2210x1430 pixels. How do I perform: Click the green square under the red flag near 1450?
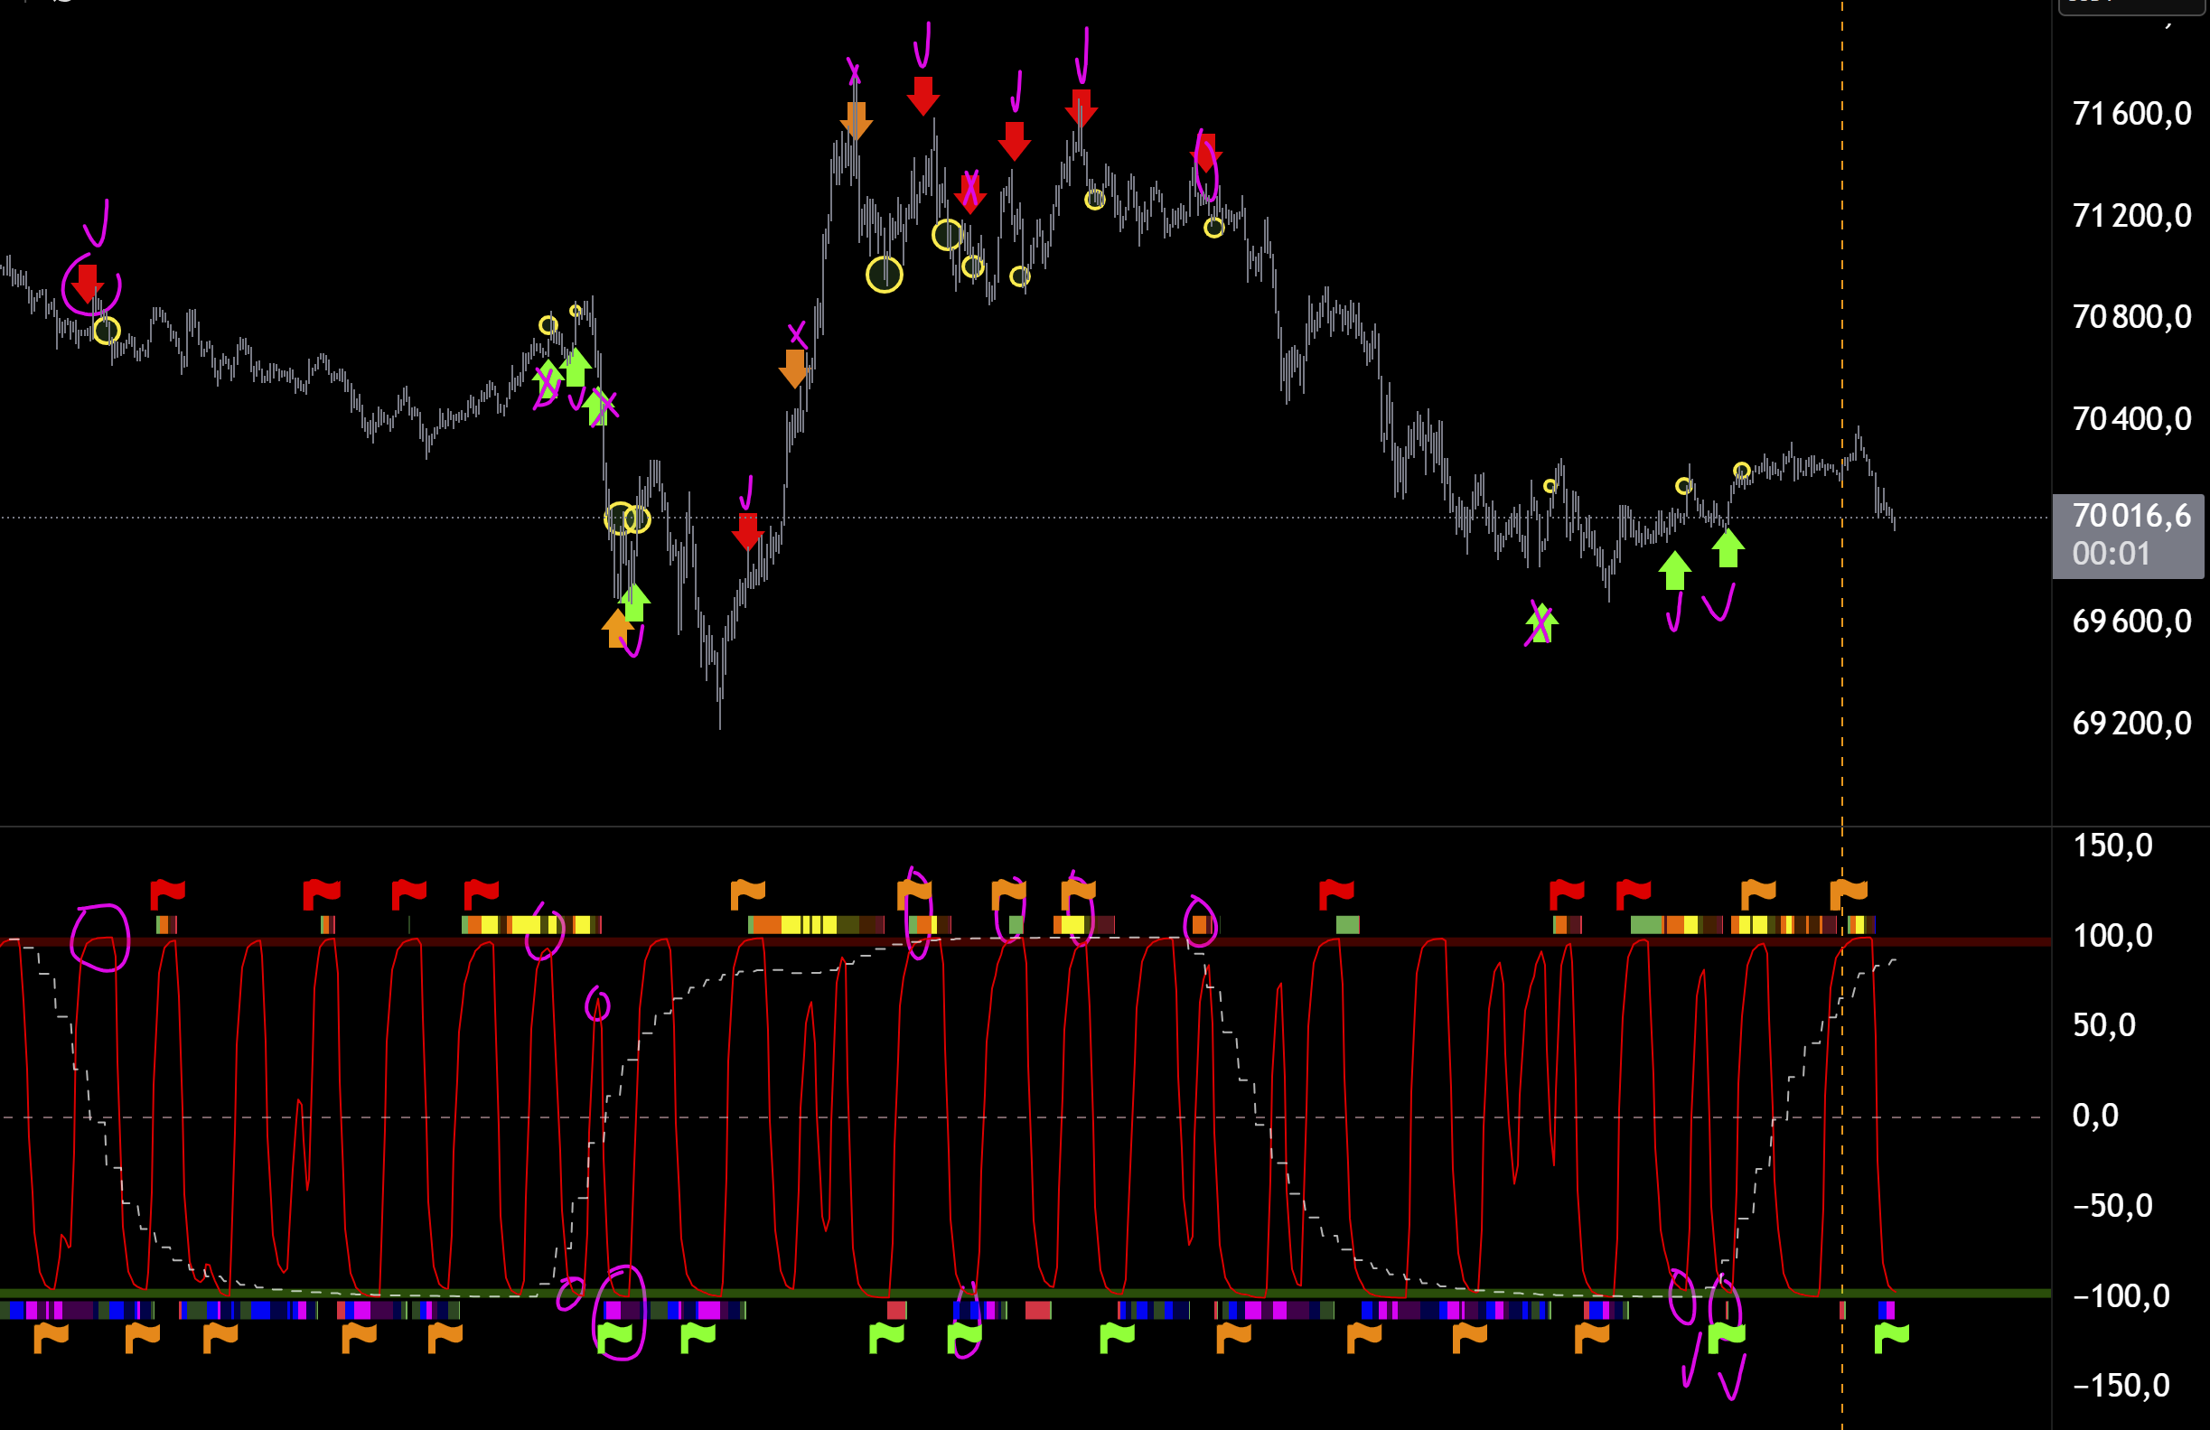point(1347,924)
